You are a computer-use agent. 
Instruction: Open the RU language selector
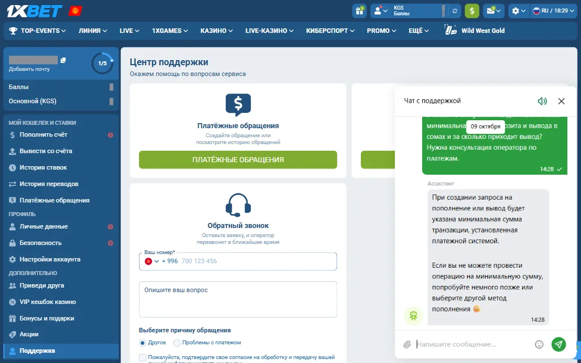[x=553, y=11]
